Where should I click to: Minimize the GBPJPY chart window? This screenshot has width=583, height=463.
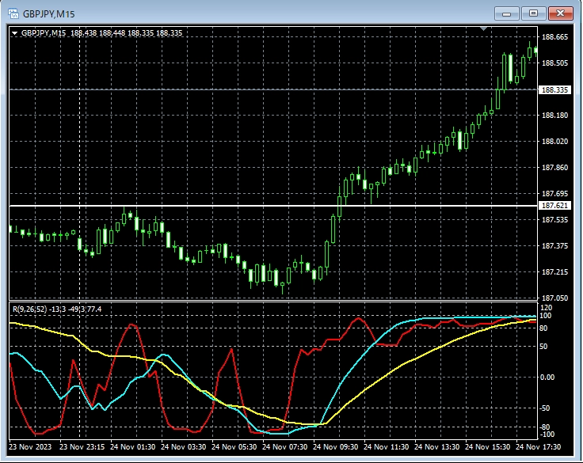pyautogui.click(x=506, y=13)
